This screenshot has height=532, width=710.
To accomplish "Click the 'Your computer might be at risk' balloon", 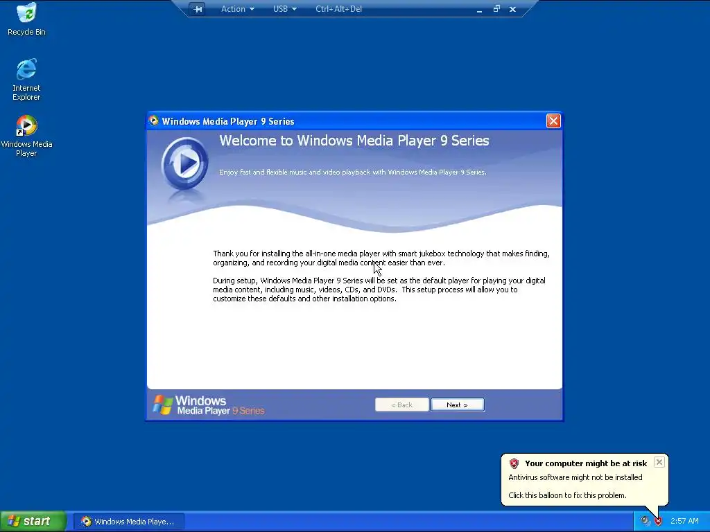I will coord(585,479).
